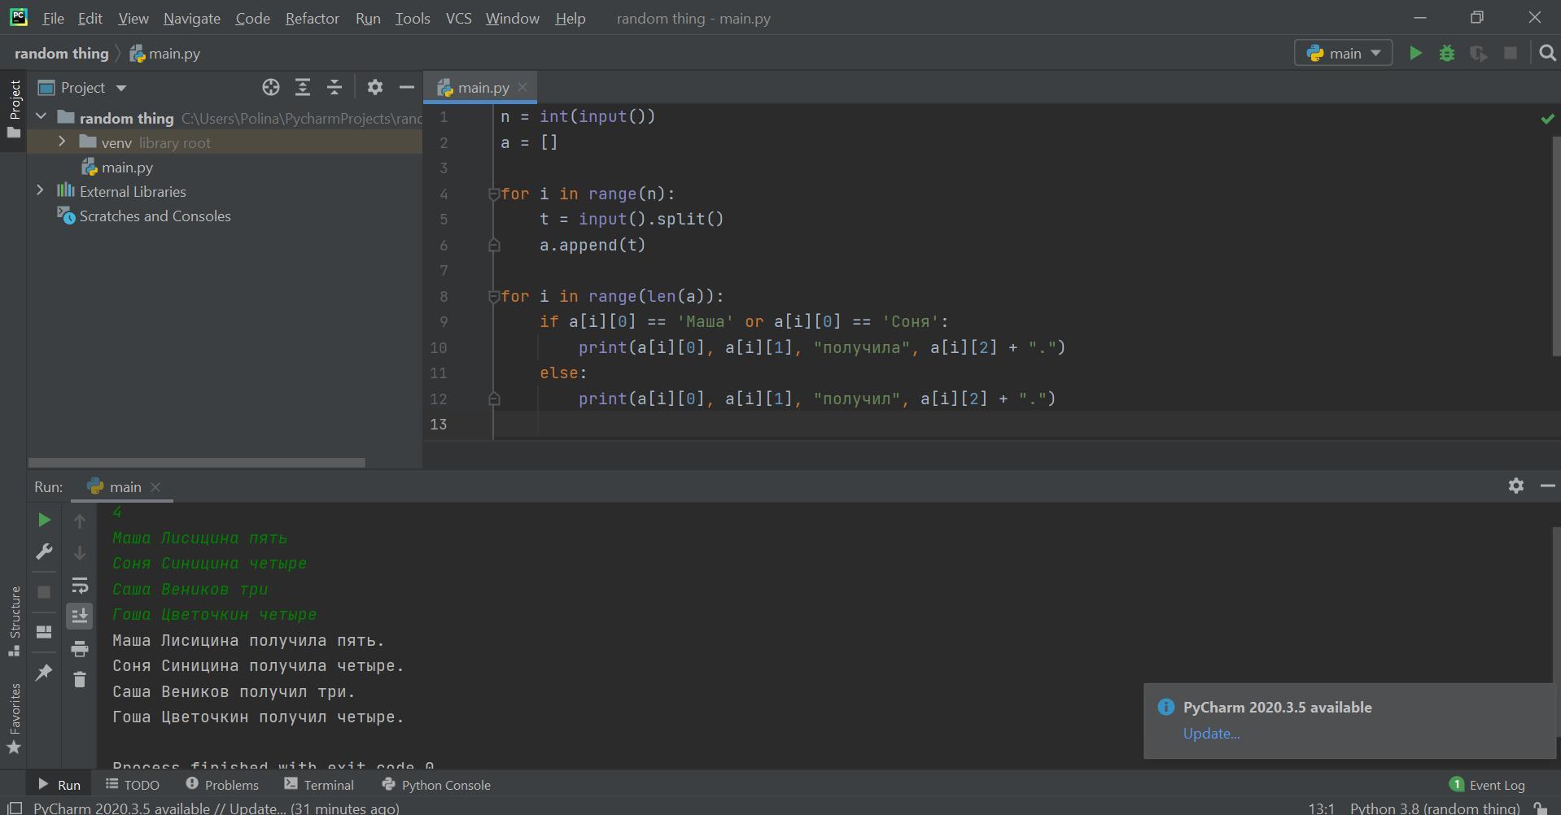Viewport: 1561px width, 815px height.
Task: Toggle soft-wrap in the Run console
Action: (80, 586)
